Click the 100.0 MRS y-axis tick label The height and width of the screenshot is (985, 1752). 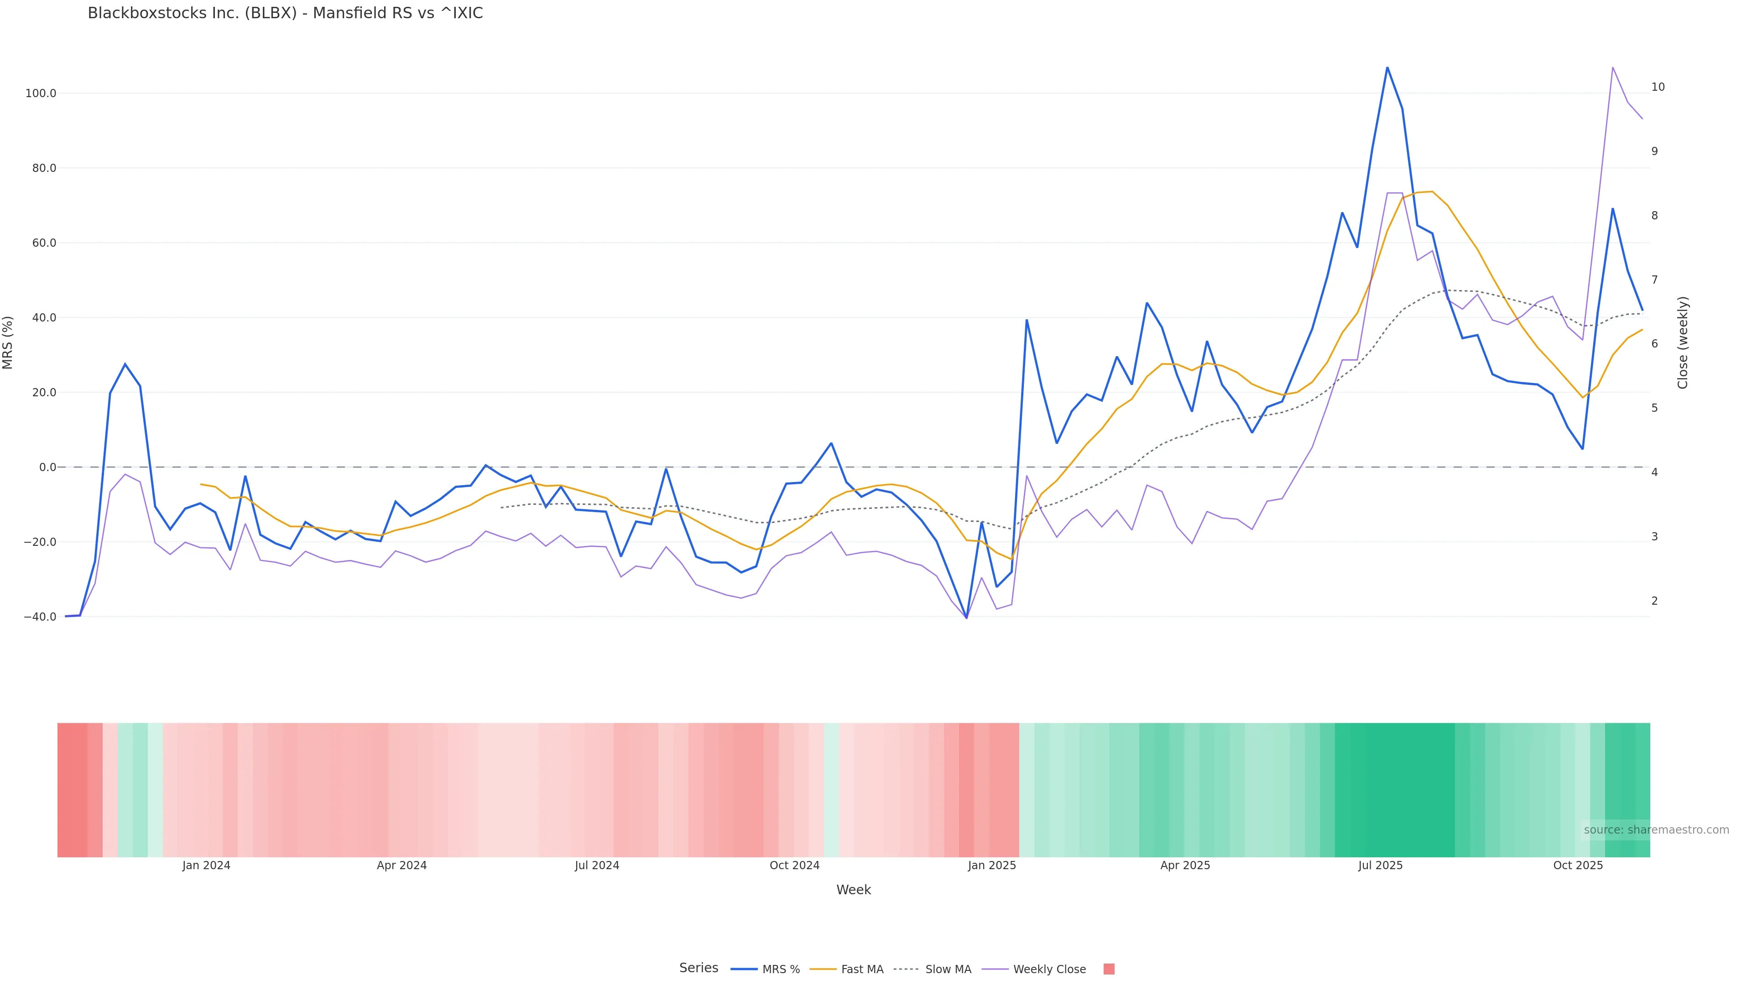pos(41,93)
